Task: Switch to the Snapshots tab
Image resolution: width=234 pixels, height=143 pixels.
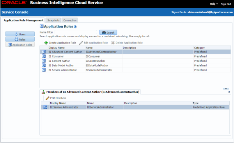Action: tap(53, 20)
